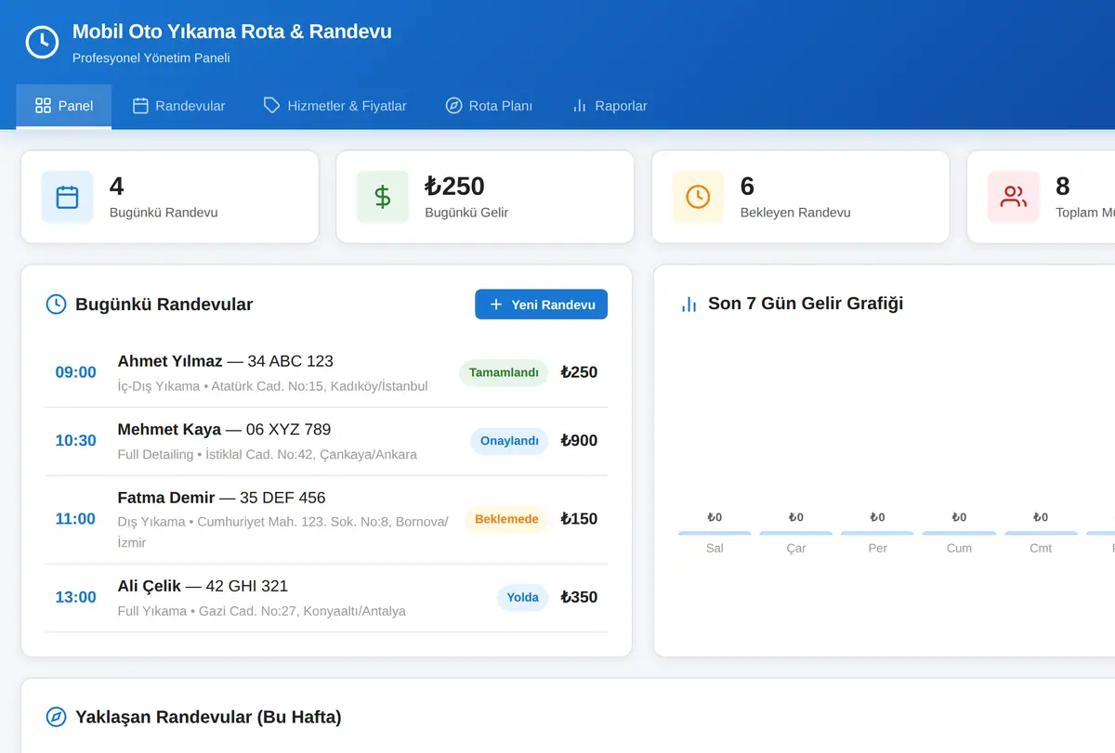Create a new appointment with Yeni Randevu
The height and width of the screenshot is (753, 1115).
(x=541, y=305)
